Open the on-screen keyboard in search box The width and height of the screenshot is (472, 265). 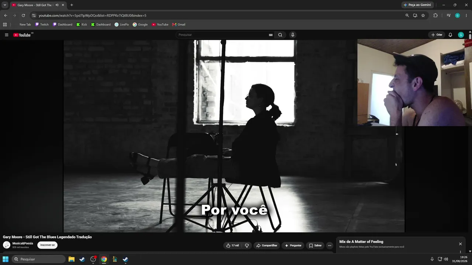271,35
